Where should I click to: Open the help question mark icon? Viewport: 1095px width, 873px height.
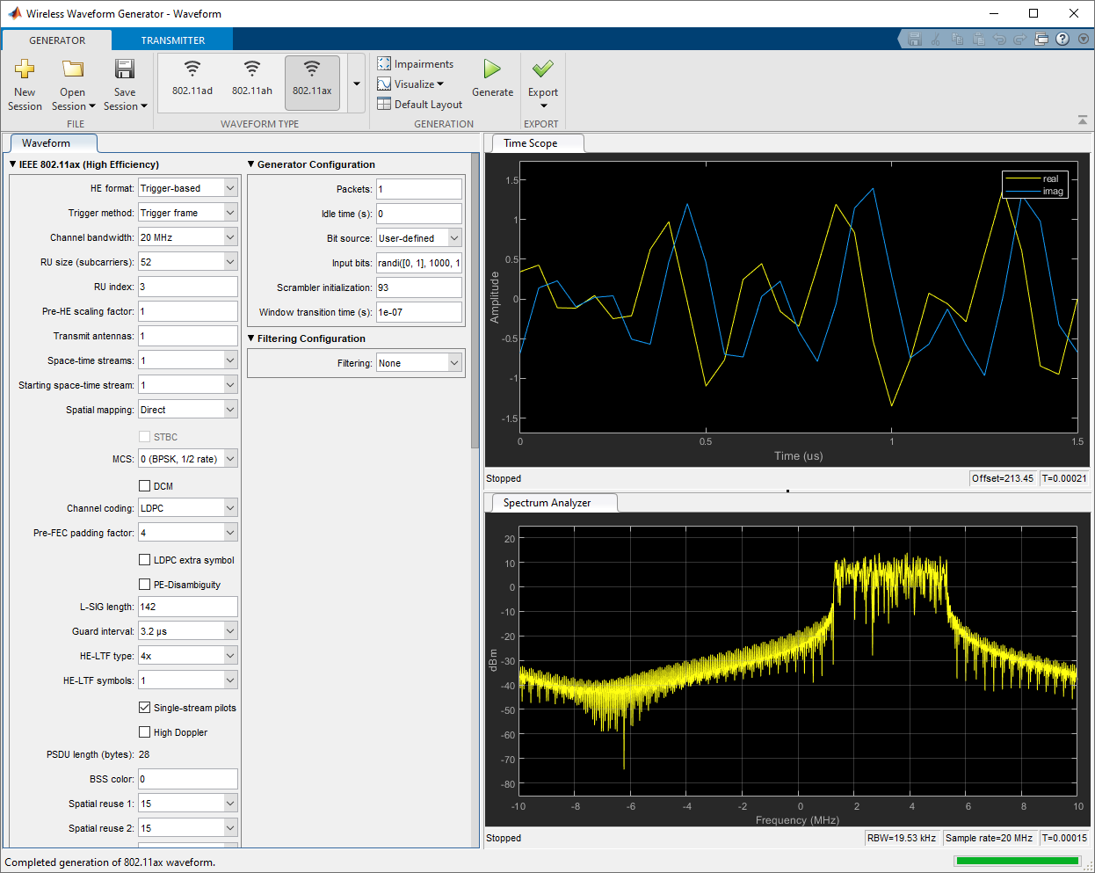pos(1062,39)
